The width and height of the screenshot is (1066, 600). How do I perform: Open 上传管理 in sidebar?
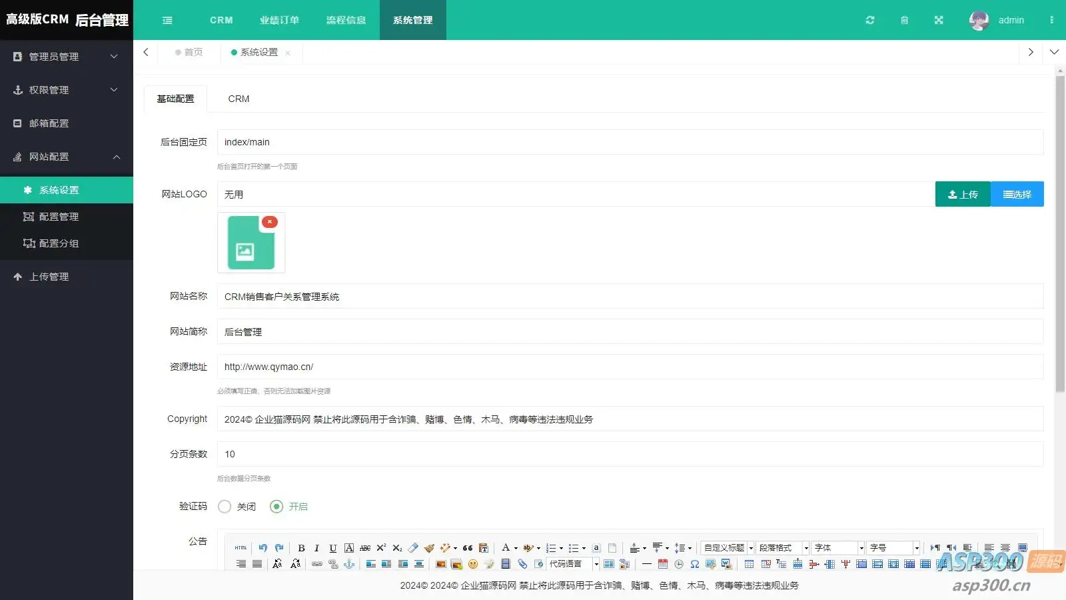[67, 277]
